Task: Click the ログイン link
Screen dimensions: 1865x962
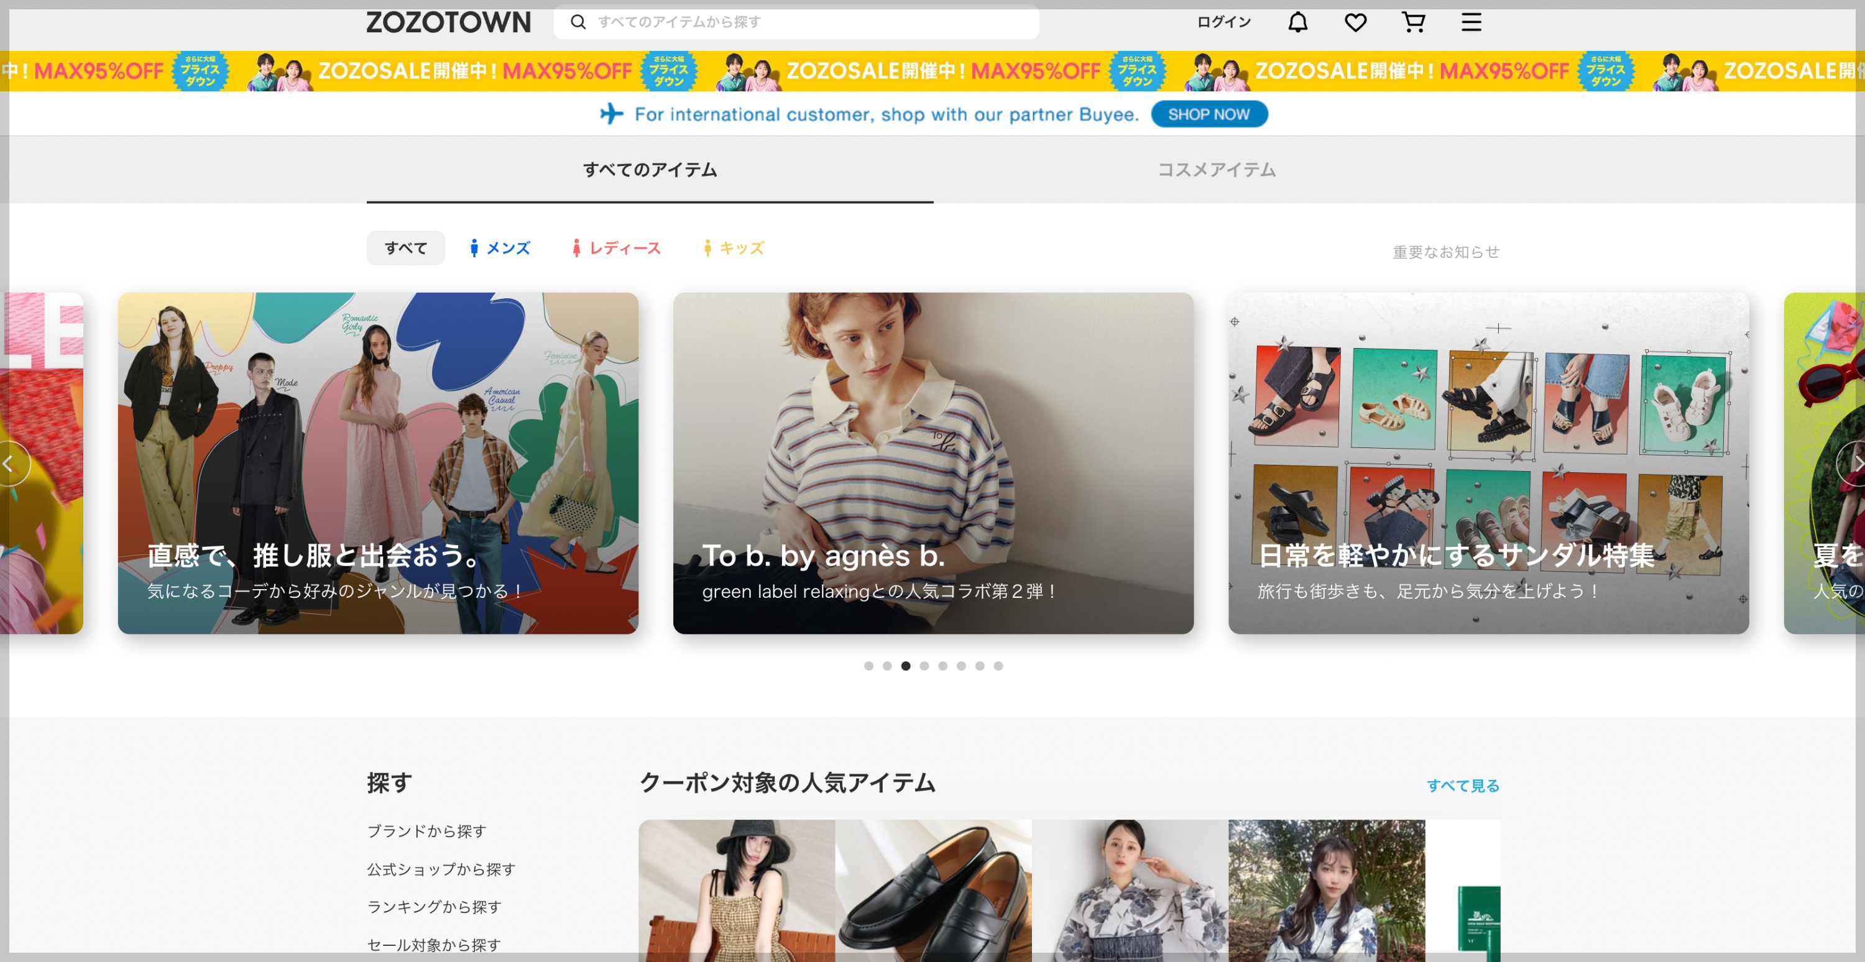Action: click(x=1223, y=22)
